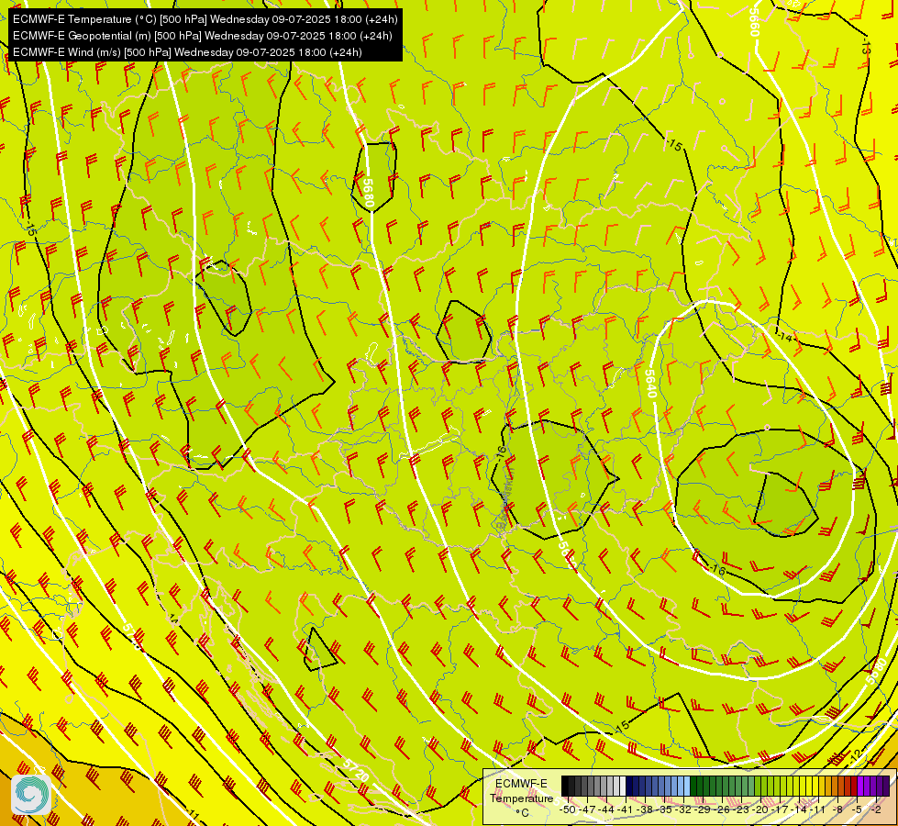This screenshot has width=898, height=826.
Task: Click the -5 value in the legend
Action: coord(856,809)
